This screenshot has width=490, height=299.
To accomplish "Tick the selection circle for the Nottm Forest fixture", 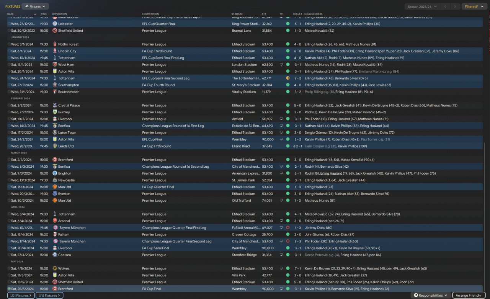I will point(9,44).
